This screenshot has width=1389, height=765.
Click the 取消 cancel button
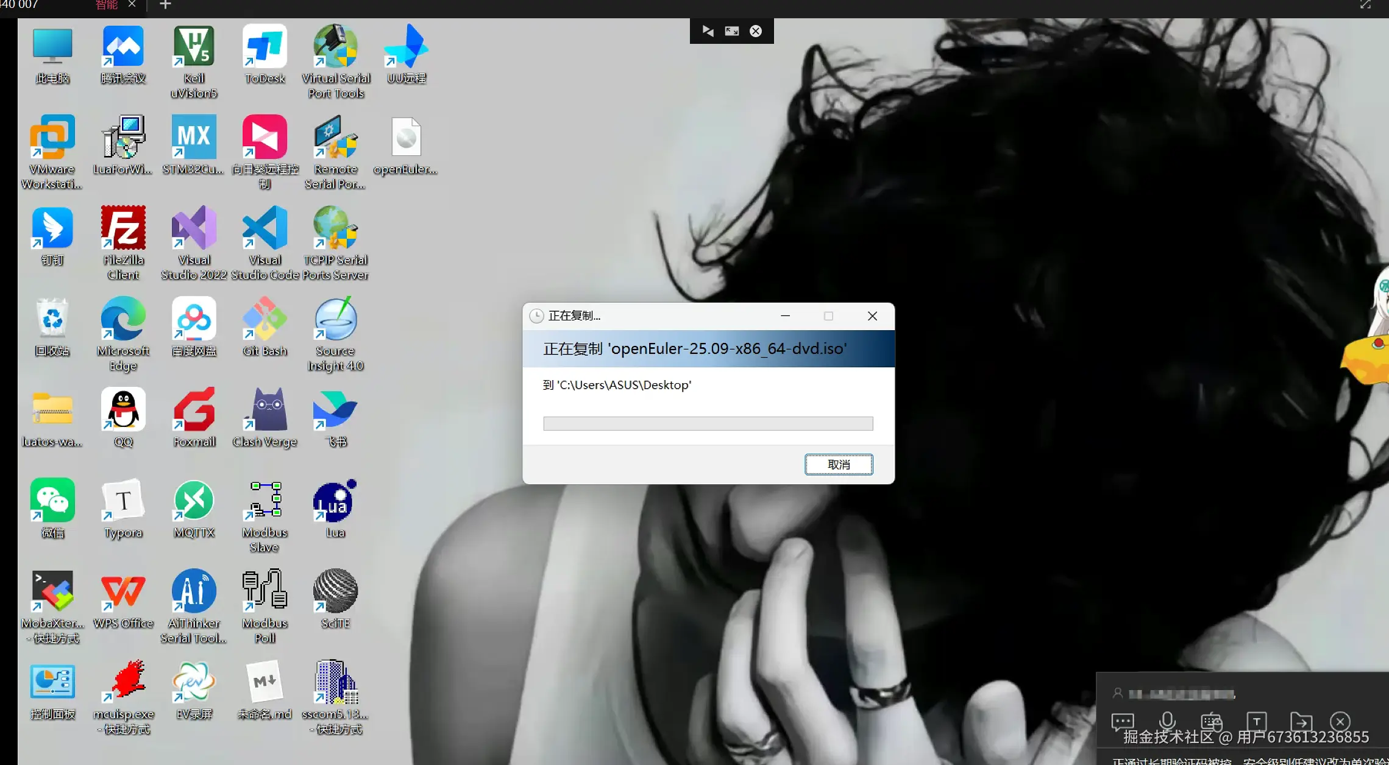click(x=838, y=465)
